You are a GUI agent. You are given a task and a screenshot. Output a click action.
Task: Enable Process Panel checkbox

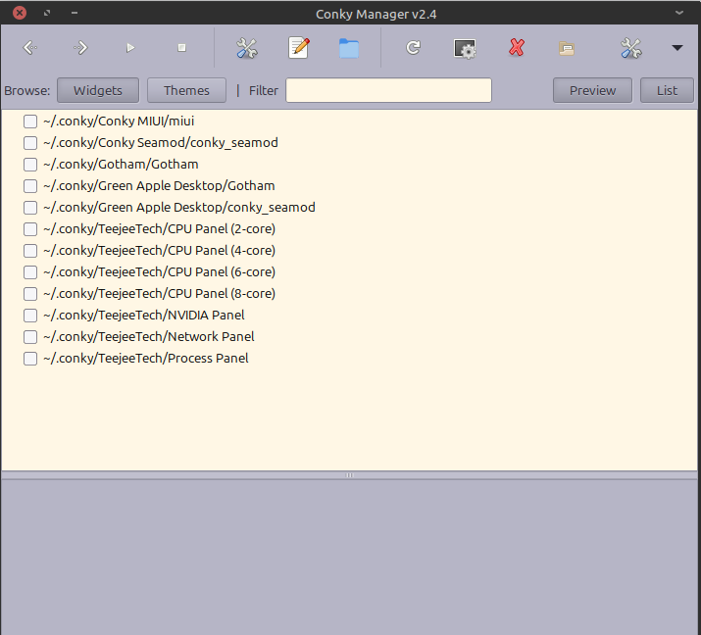coord(30,359)
